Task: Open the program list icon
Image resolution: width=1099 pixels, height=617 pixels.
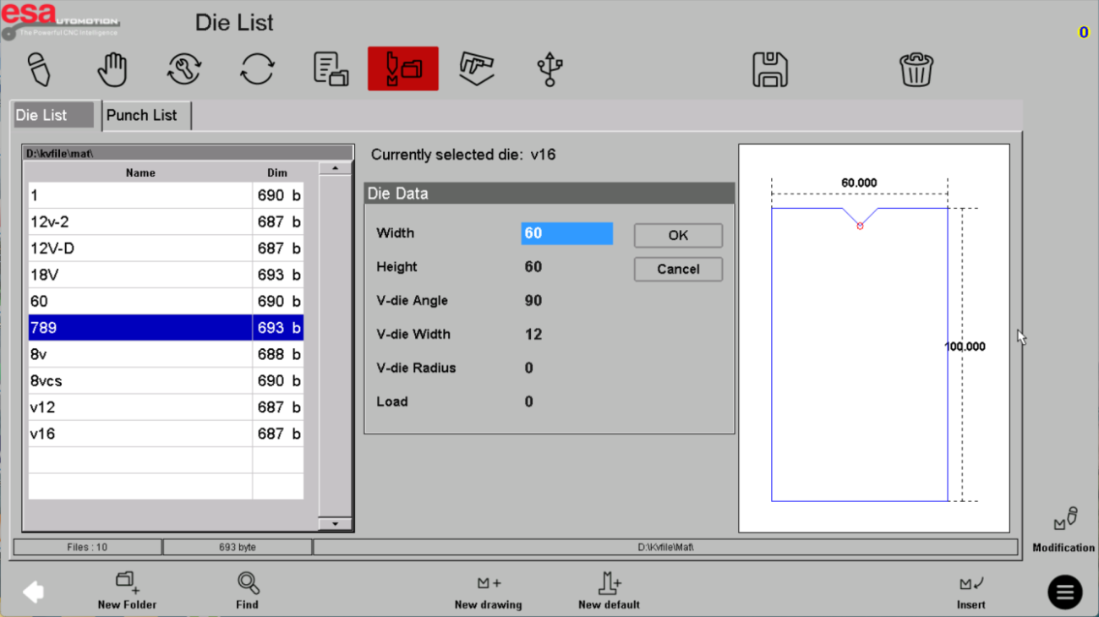Action: point(331,69)
